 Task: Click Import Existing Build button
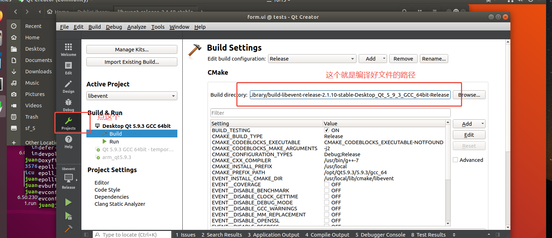pyautogui.click(x=132, y=62)
